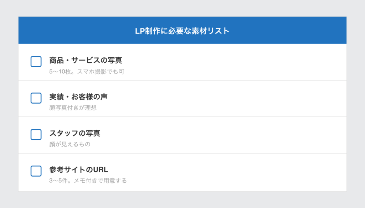
Task: Select the 3〜5件。メモ付きで用意する description
Action: coord(88,181)
